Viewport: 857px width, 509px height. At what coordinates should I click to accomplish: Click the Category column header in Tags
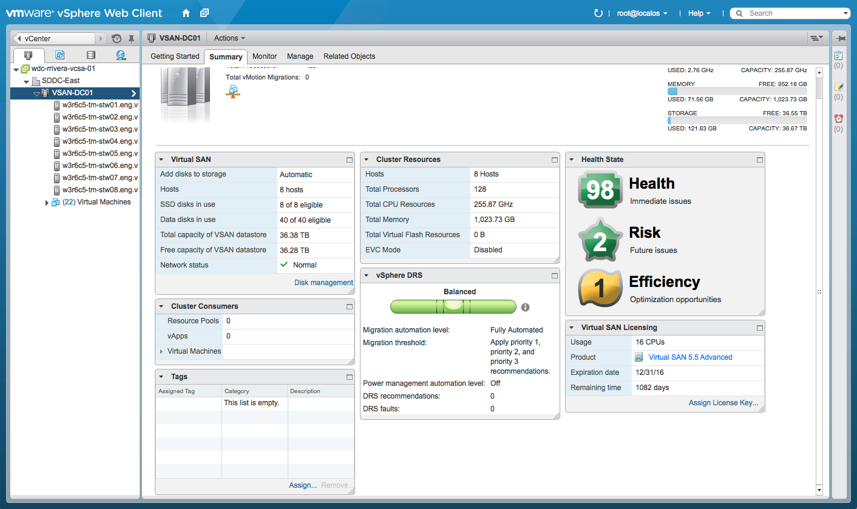254,391
